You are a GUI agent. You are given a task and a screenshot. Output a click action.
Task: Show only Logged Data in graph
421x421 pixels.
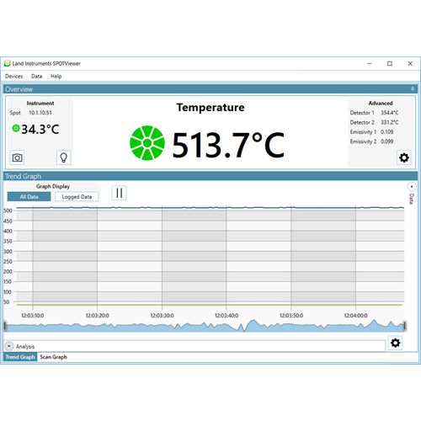pos(77,197)
